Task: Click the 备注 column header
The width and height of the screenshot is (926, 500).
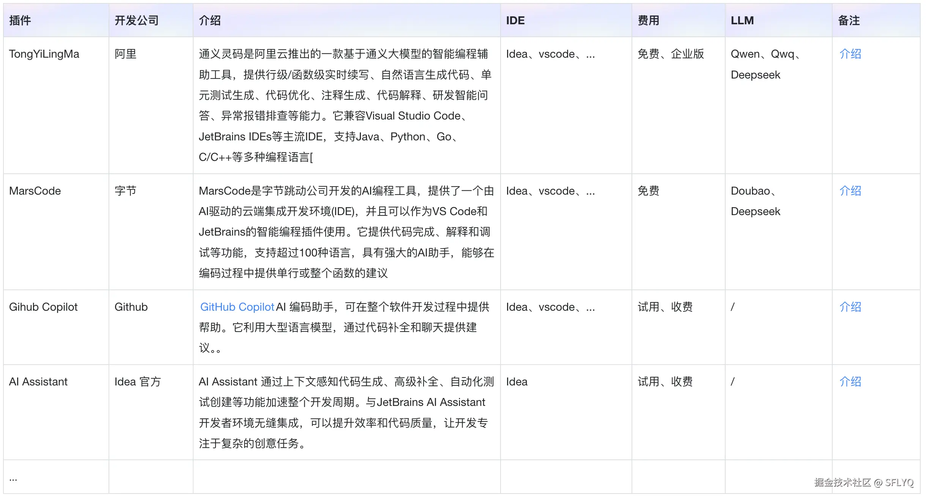Action: [849, 20]
